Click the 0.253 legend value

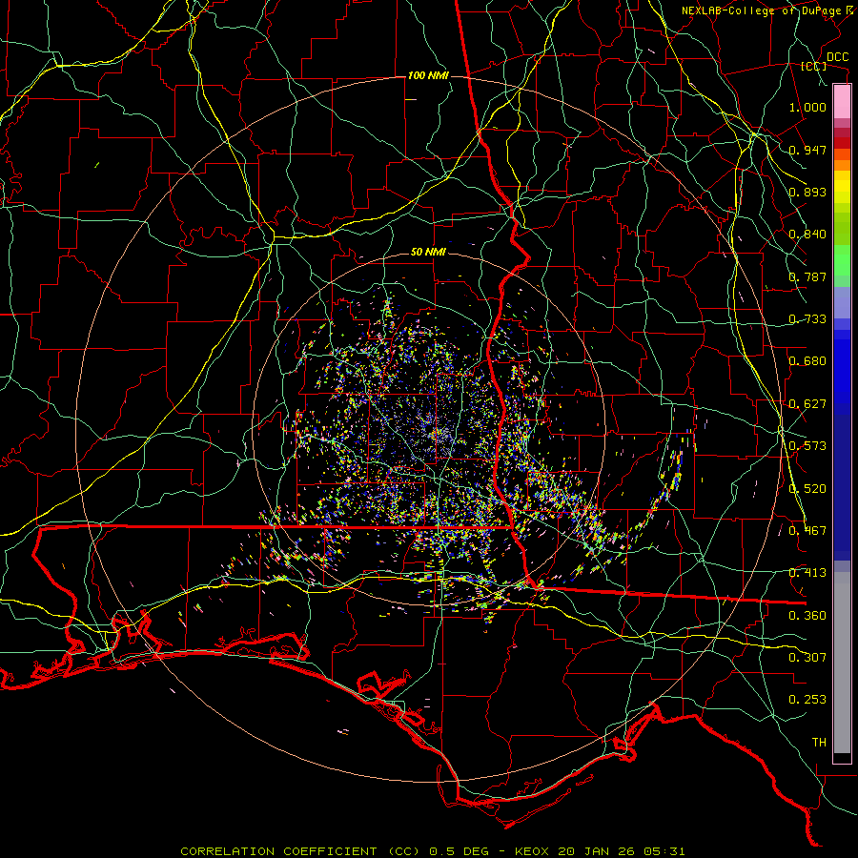tap(807, 700)
